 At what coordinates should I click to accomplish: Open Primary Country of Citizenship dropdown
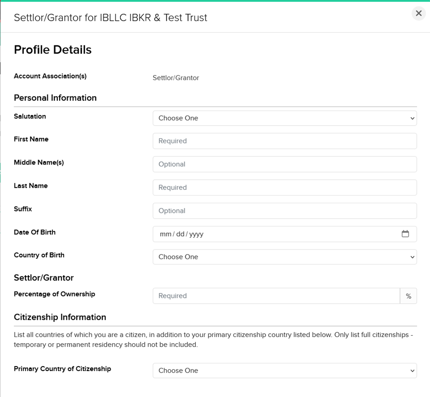click(284, 371)
